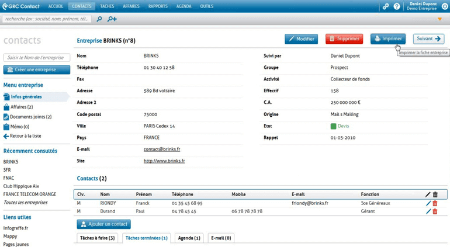The height and width of the screenshot is (247, 450).
Task: Click the Devis status value
Action: 343,126
